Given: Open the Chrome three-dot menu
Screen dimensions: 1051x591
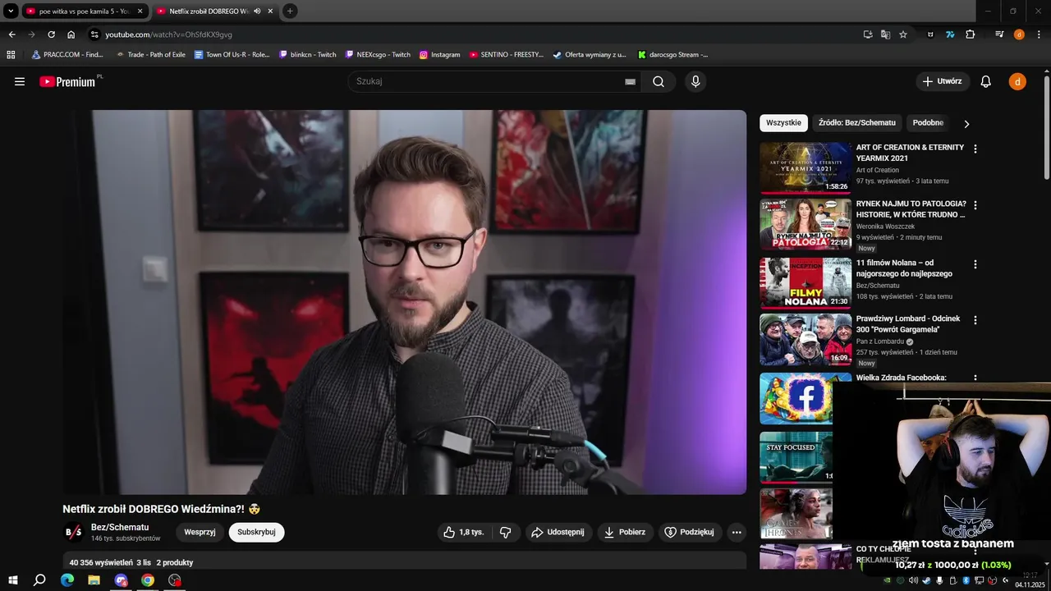Looking at the screenshot, I should tap(1040, 34).
